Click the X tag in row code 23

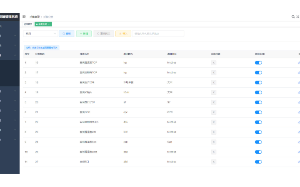point(213,132)
